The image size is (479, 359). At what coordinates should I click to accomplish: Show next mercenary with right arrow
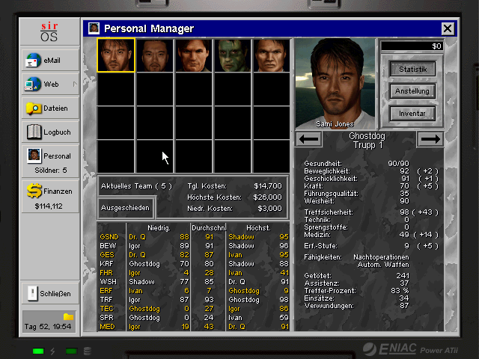pos(430,139)
